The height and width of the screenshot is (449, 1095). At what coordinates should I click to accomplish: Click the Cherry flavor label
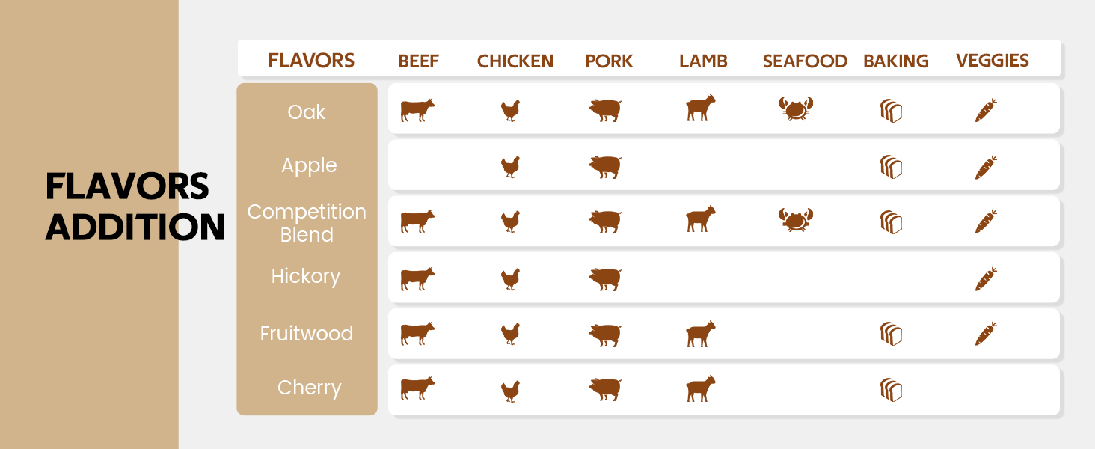(x=309, y=388)
